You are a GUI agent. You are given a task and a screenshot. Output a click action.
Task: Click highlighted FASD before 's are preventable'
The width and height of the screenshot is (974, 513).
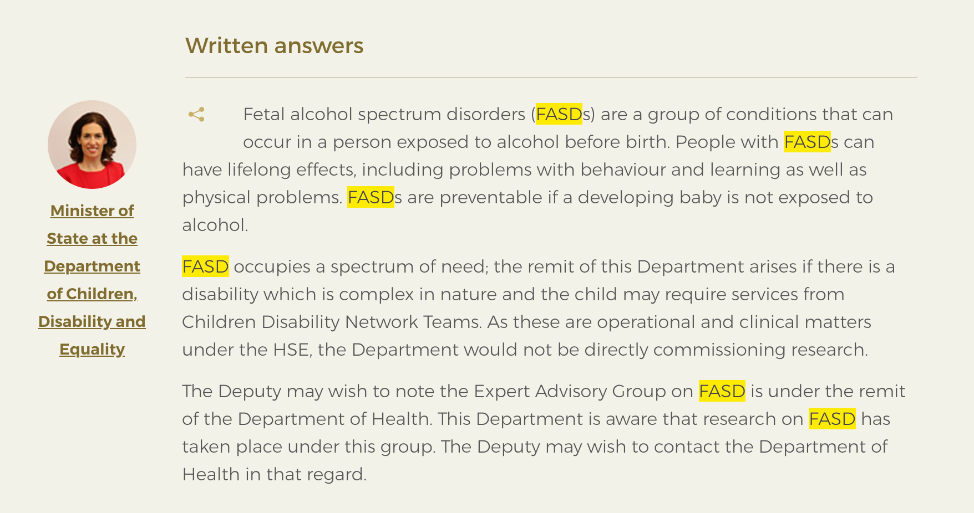[371, 197]
